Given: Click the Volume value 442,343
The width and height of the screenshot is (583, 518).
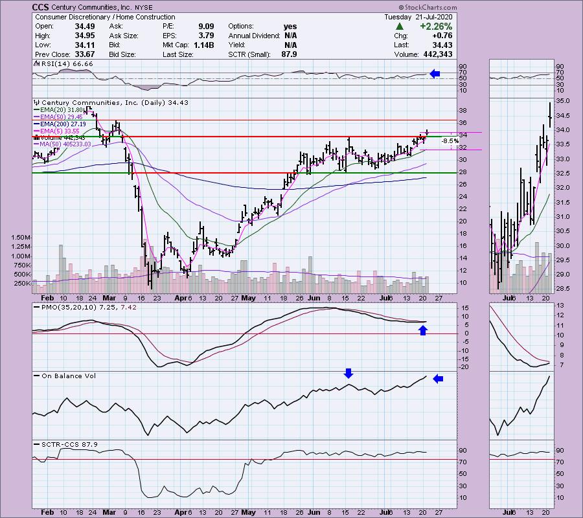Looking at the screenshot, I should 438,54.
